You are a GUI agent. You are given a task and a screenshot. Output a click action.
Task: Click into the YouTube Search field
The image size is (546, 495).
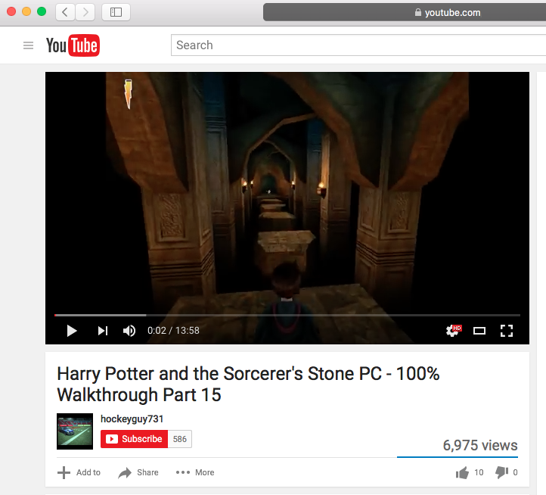click(358, 45)
